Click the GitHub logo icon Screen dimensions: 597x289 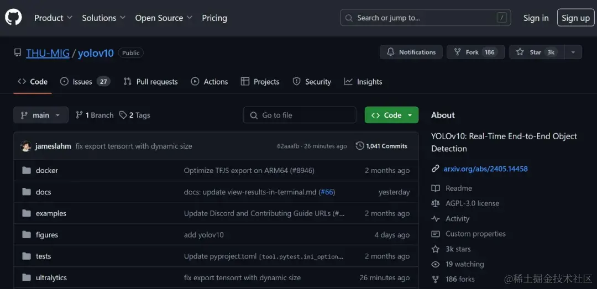13,18
